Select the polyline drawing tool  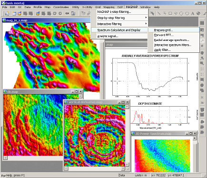(x=165, y=13)
